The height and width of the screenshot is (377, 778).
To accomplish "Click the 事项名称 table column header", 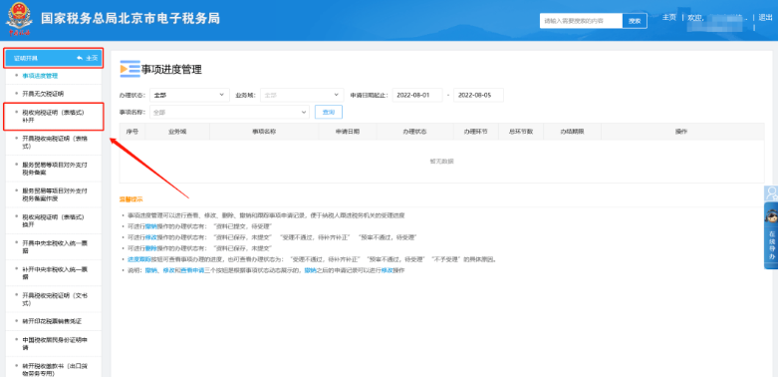I will pos(264,132).
